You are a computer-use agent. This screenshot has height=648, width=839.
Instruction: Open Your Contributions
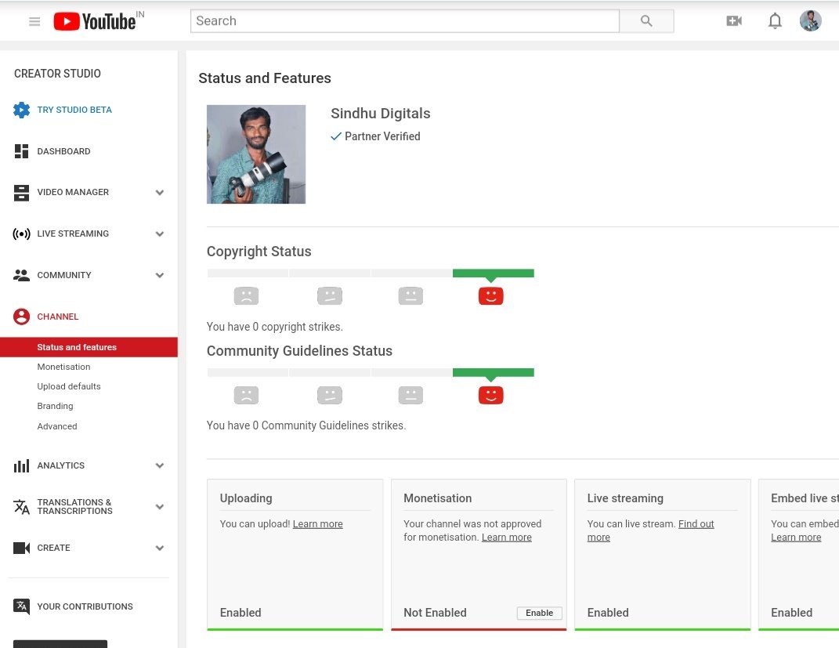pos(85,606)
